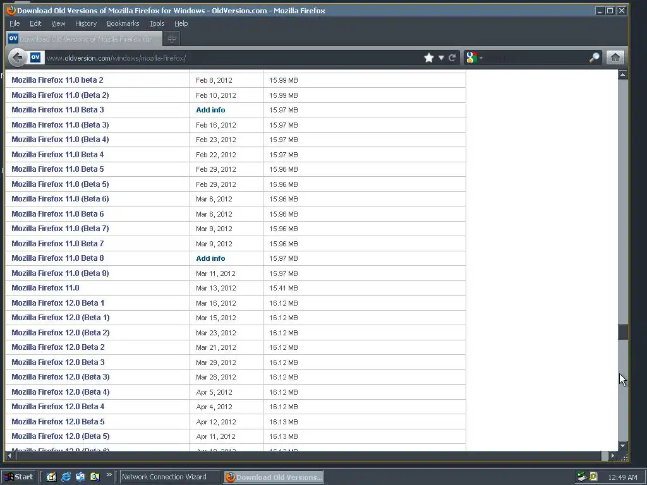Click the vertical scrollbar up arrow
The height and width of the screenshot is (485, 647).
point(623,75)
